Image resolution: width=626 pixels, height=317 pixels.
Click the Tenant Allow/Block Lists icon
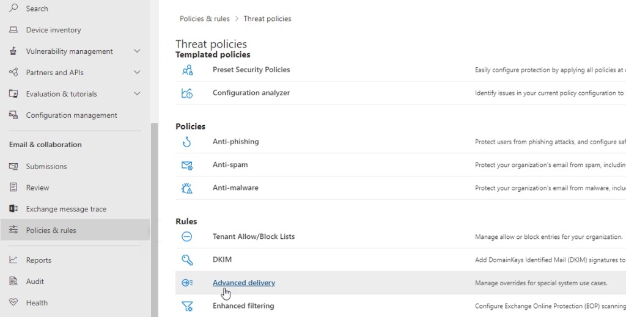pos(187,236)
